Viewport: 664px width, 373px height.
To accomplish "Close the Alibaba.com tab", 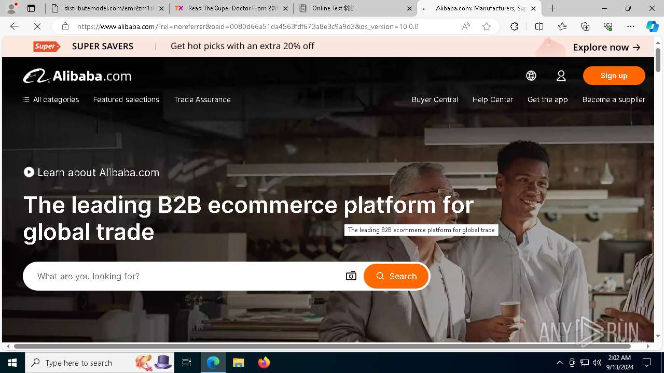I will click(x=533, y=8).
